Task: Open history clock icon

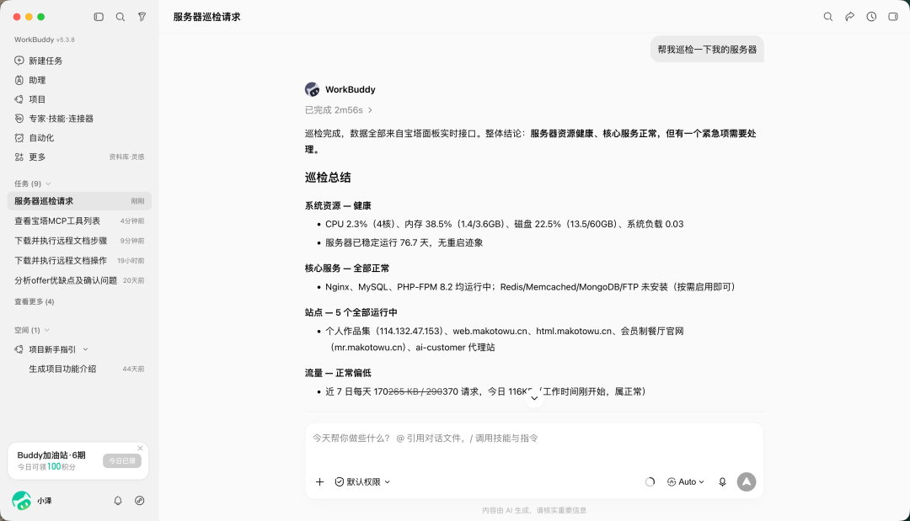Action: click(871, 17)
